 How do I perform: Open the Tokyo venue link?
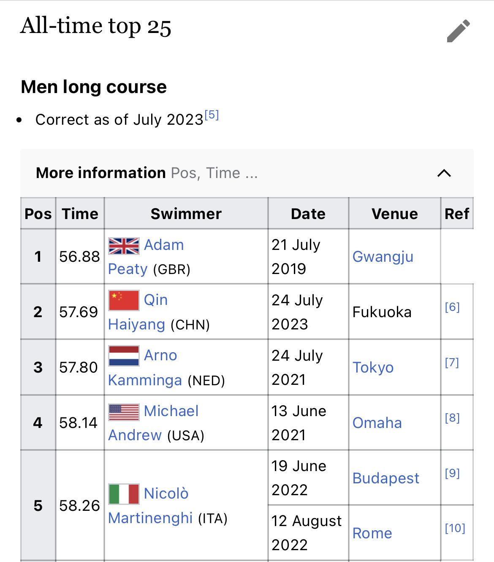pos(373,367)
